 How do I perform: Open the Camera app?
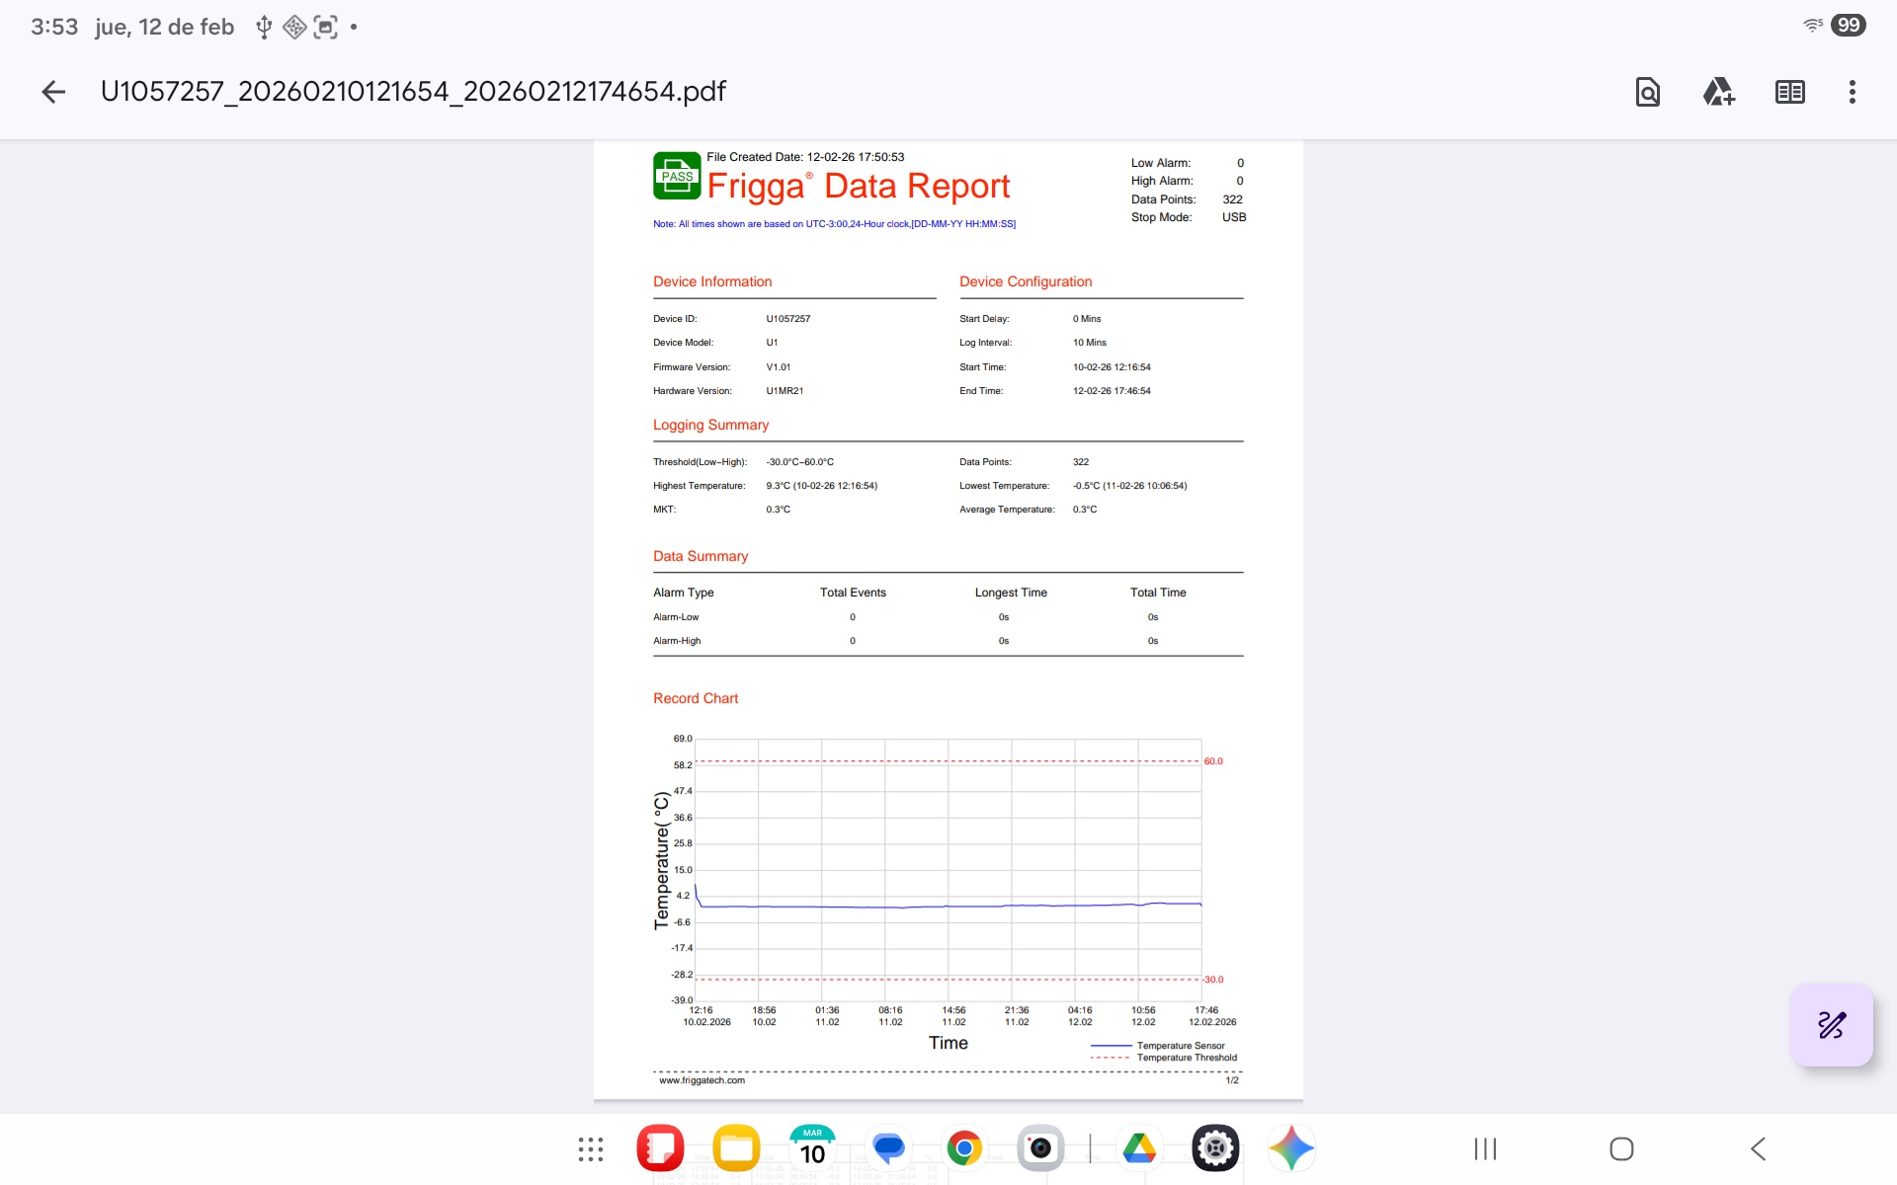[1040, 1148]
